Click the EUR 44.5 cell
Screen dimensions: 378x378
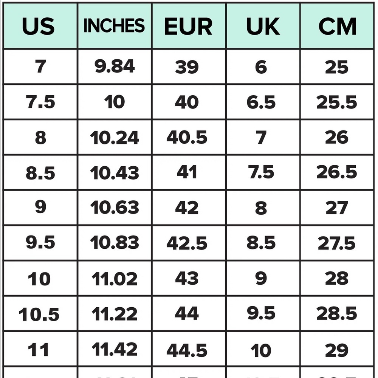coord(187,350)
